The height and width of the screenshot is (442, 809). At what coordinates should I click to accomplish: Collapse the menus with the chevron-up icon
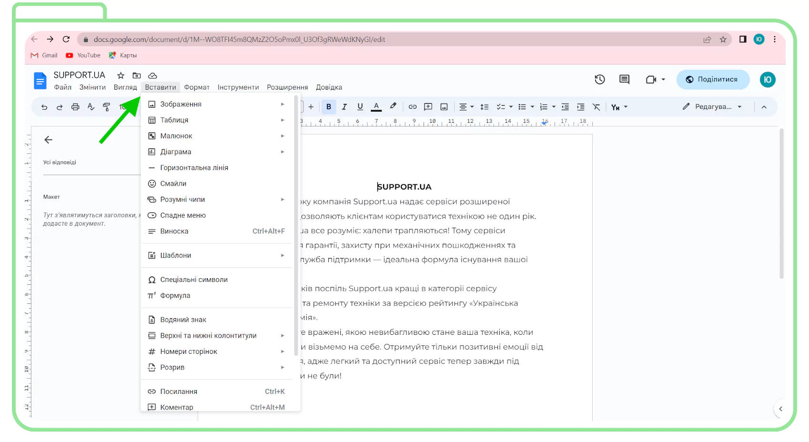[764, 107]
